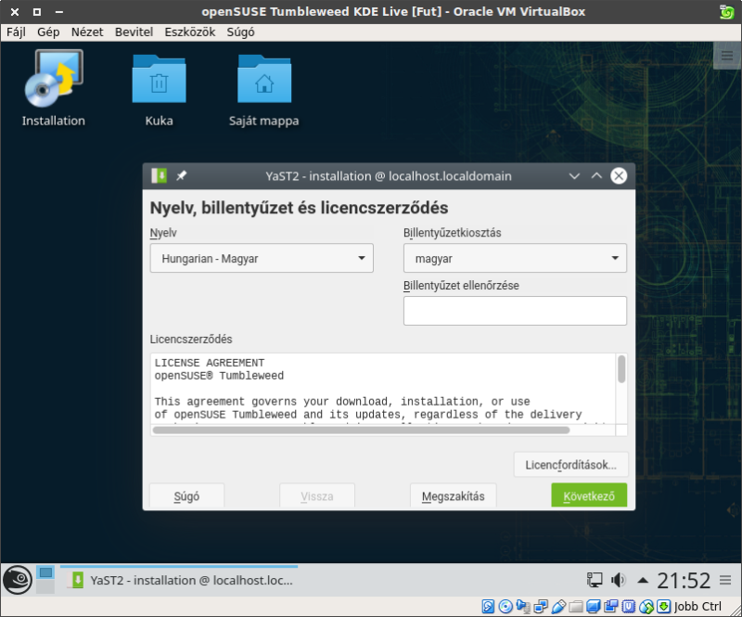
Task: Open the Súgó menu in VirtualBox
Action: pyautogui.click(x=240, y=32)
